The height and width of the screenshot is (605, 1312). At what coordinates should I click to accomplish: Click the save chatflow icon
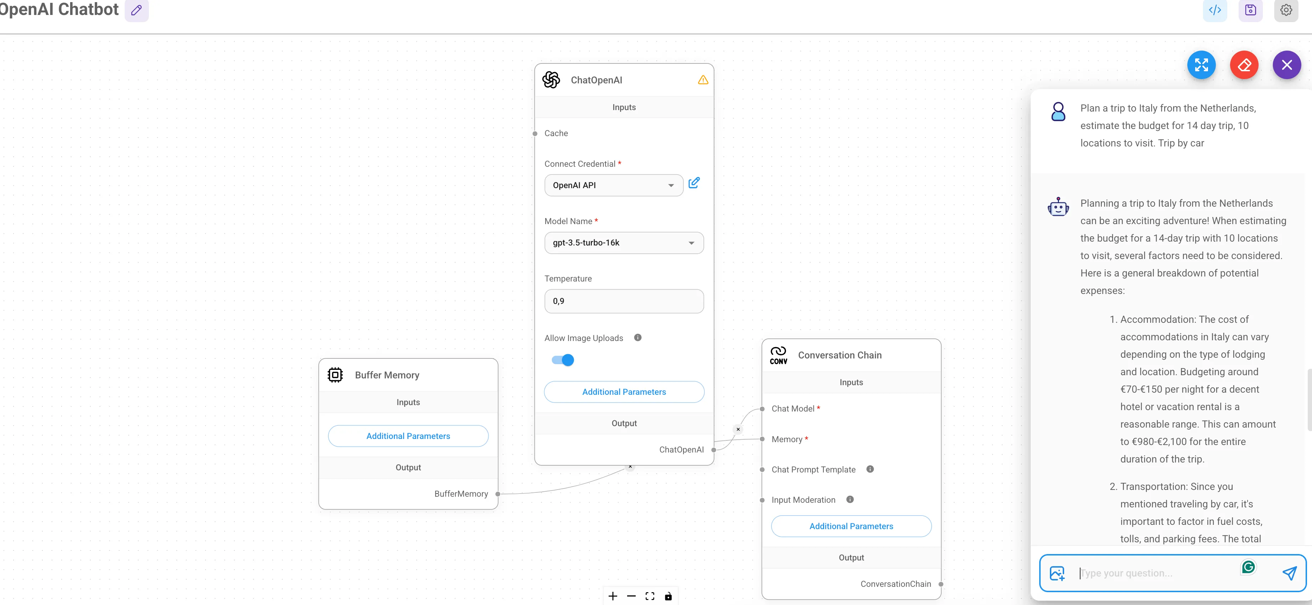tap(1250, 10)
